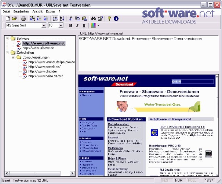This screenshot has width=222, height=184.
Task: Click the text color swatch
Action: [x=93, y=25]
